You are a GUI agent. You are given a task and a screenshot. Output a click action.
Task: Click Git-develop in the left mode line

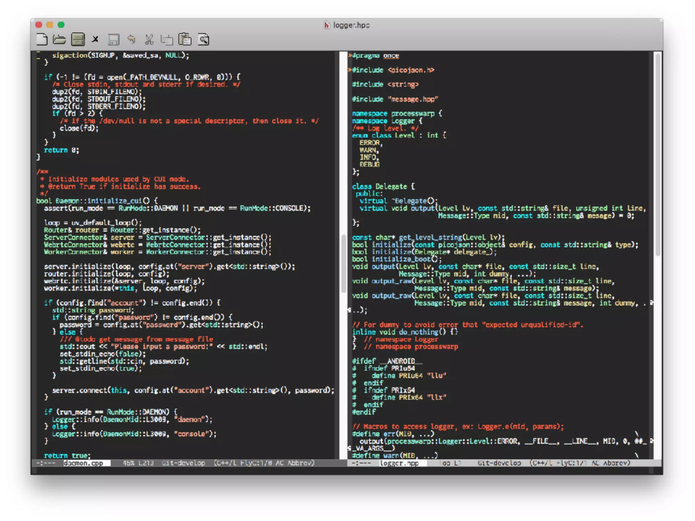coord(183,463)
